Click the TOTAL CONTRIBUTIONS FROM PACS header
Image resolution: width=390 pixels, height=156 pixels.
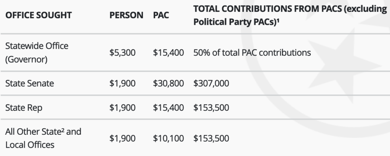pos(290,16)
